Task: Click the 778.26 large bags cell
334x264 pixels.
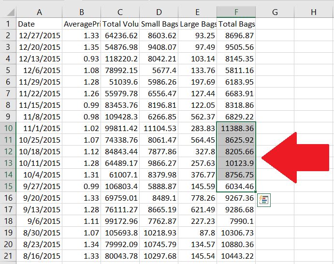Action: (x=197, y=198)
